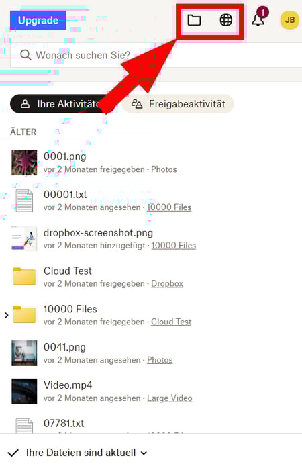Click the Upgrade button
Viewport: 302px width, 466px height.
(x=38, y=20)
